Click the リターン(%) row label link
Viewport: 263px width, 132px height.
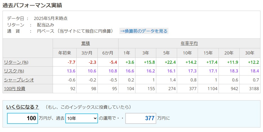(16, 62)
